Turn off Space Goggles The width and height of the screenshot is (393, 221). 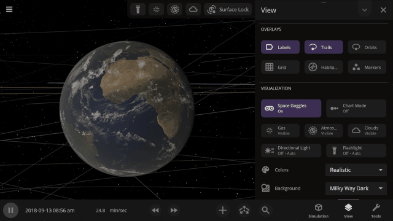tap(291, 108)
